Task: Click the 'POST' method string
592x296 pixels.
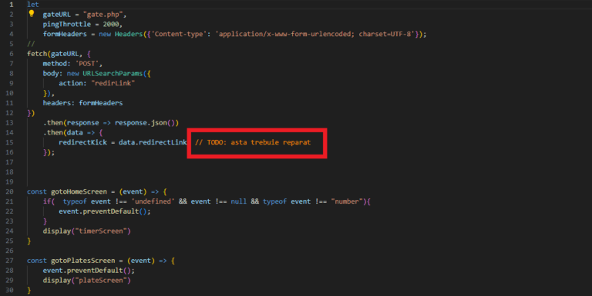Action: click(x=87, y=64)
